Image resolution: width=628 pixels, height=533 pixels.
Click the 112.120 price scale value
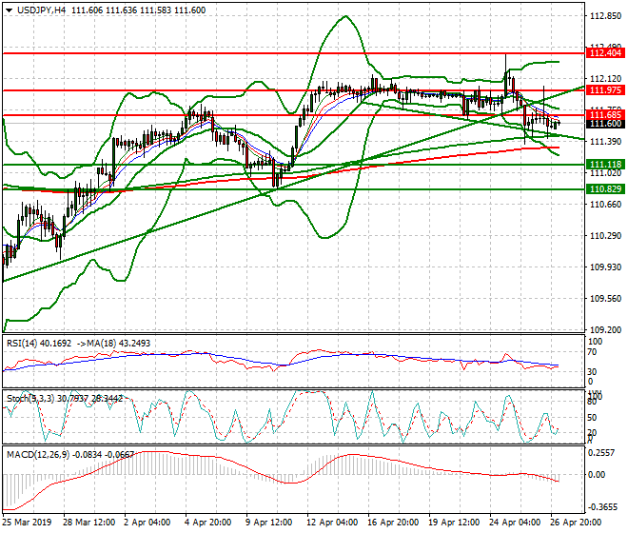606,79
